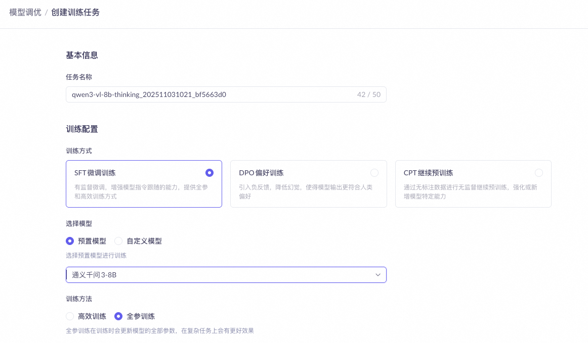
Task: Select the DPO 偏好训练 radio button
Action: (x=374, y=173)
